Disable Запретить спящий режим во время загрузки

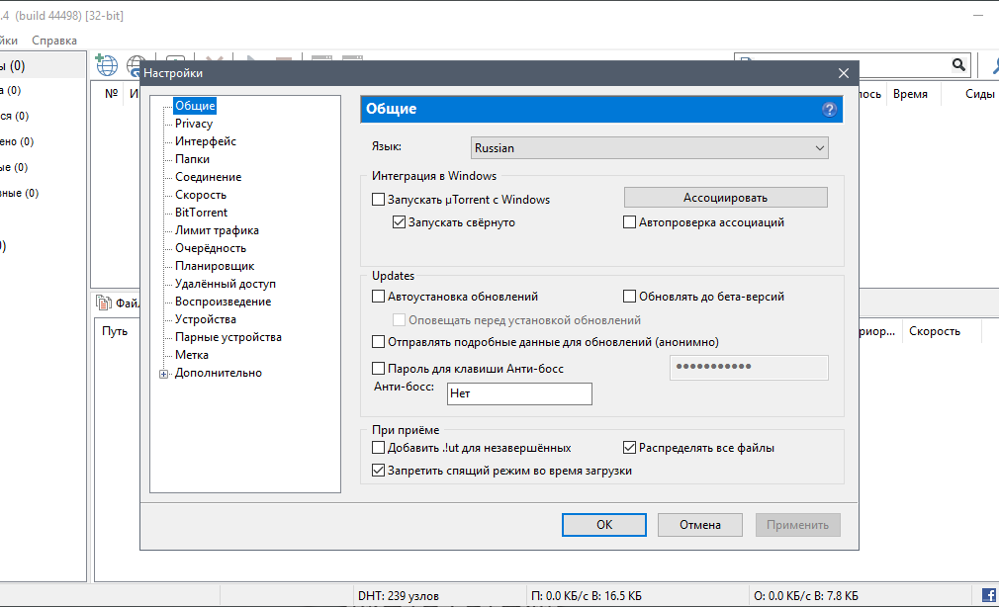tap(379, 471)
